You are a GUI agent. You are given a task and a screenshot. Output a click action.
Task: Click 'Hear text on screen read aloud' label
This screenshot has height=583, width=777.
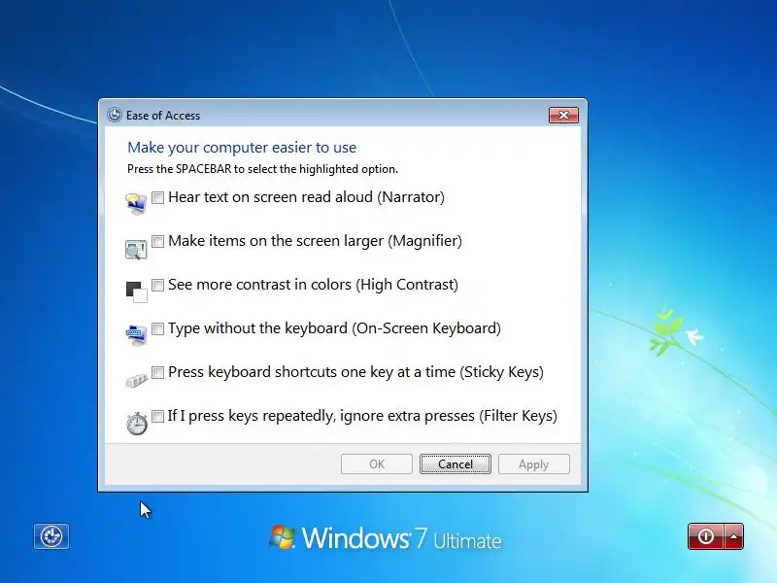point(306,197)
